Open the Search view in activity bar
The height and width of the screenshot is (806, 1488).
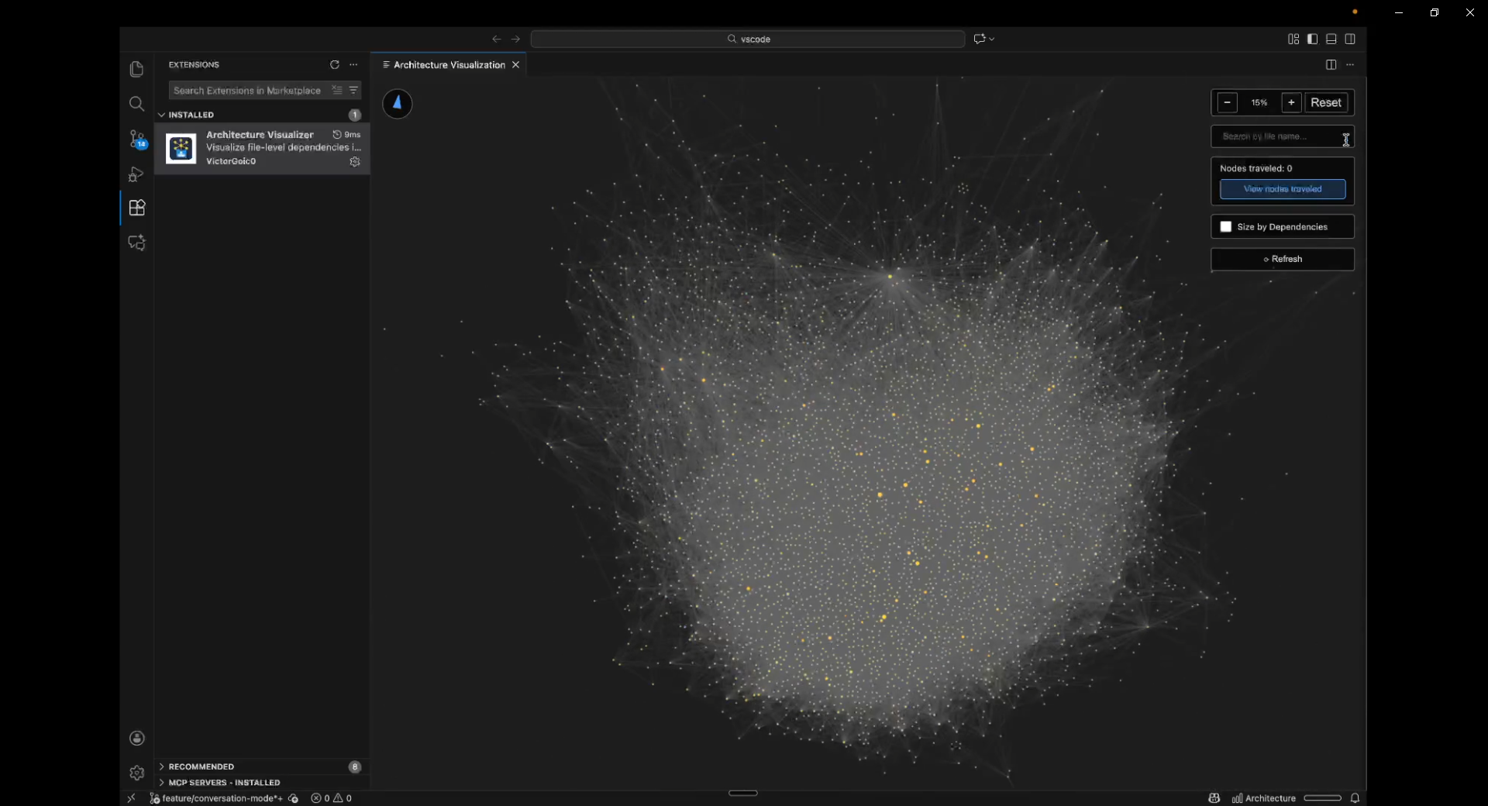pyautogui.click(x=136, y=103)
